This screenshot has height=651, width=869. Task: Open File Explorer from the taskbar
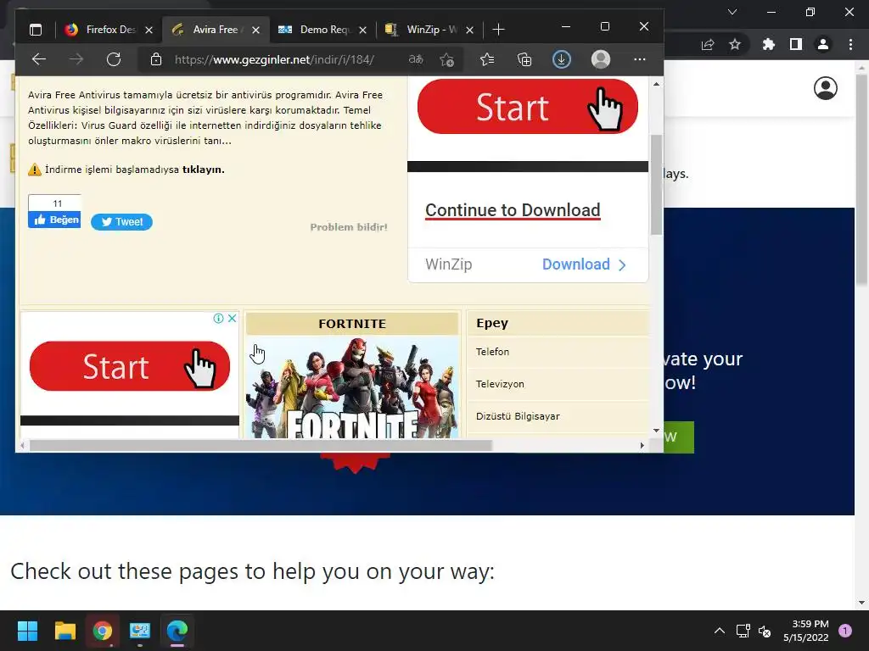tap(64, 631)
